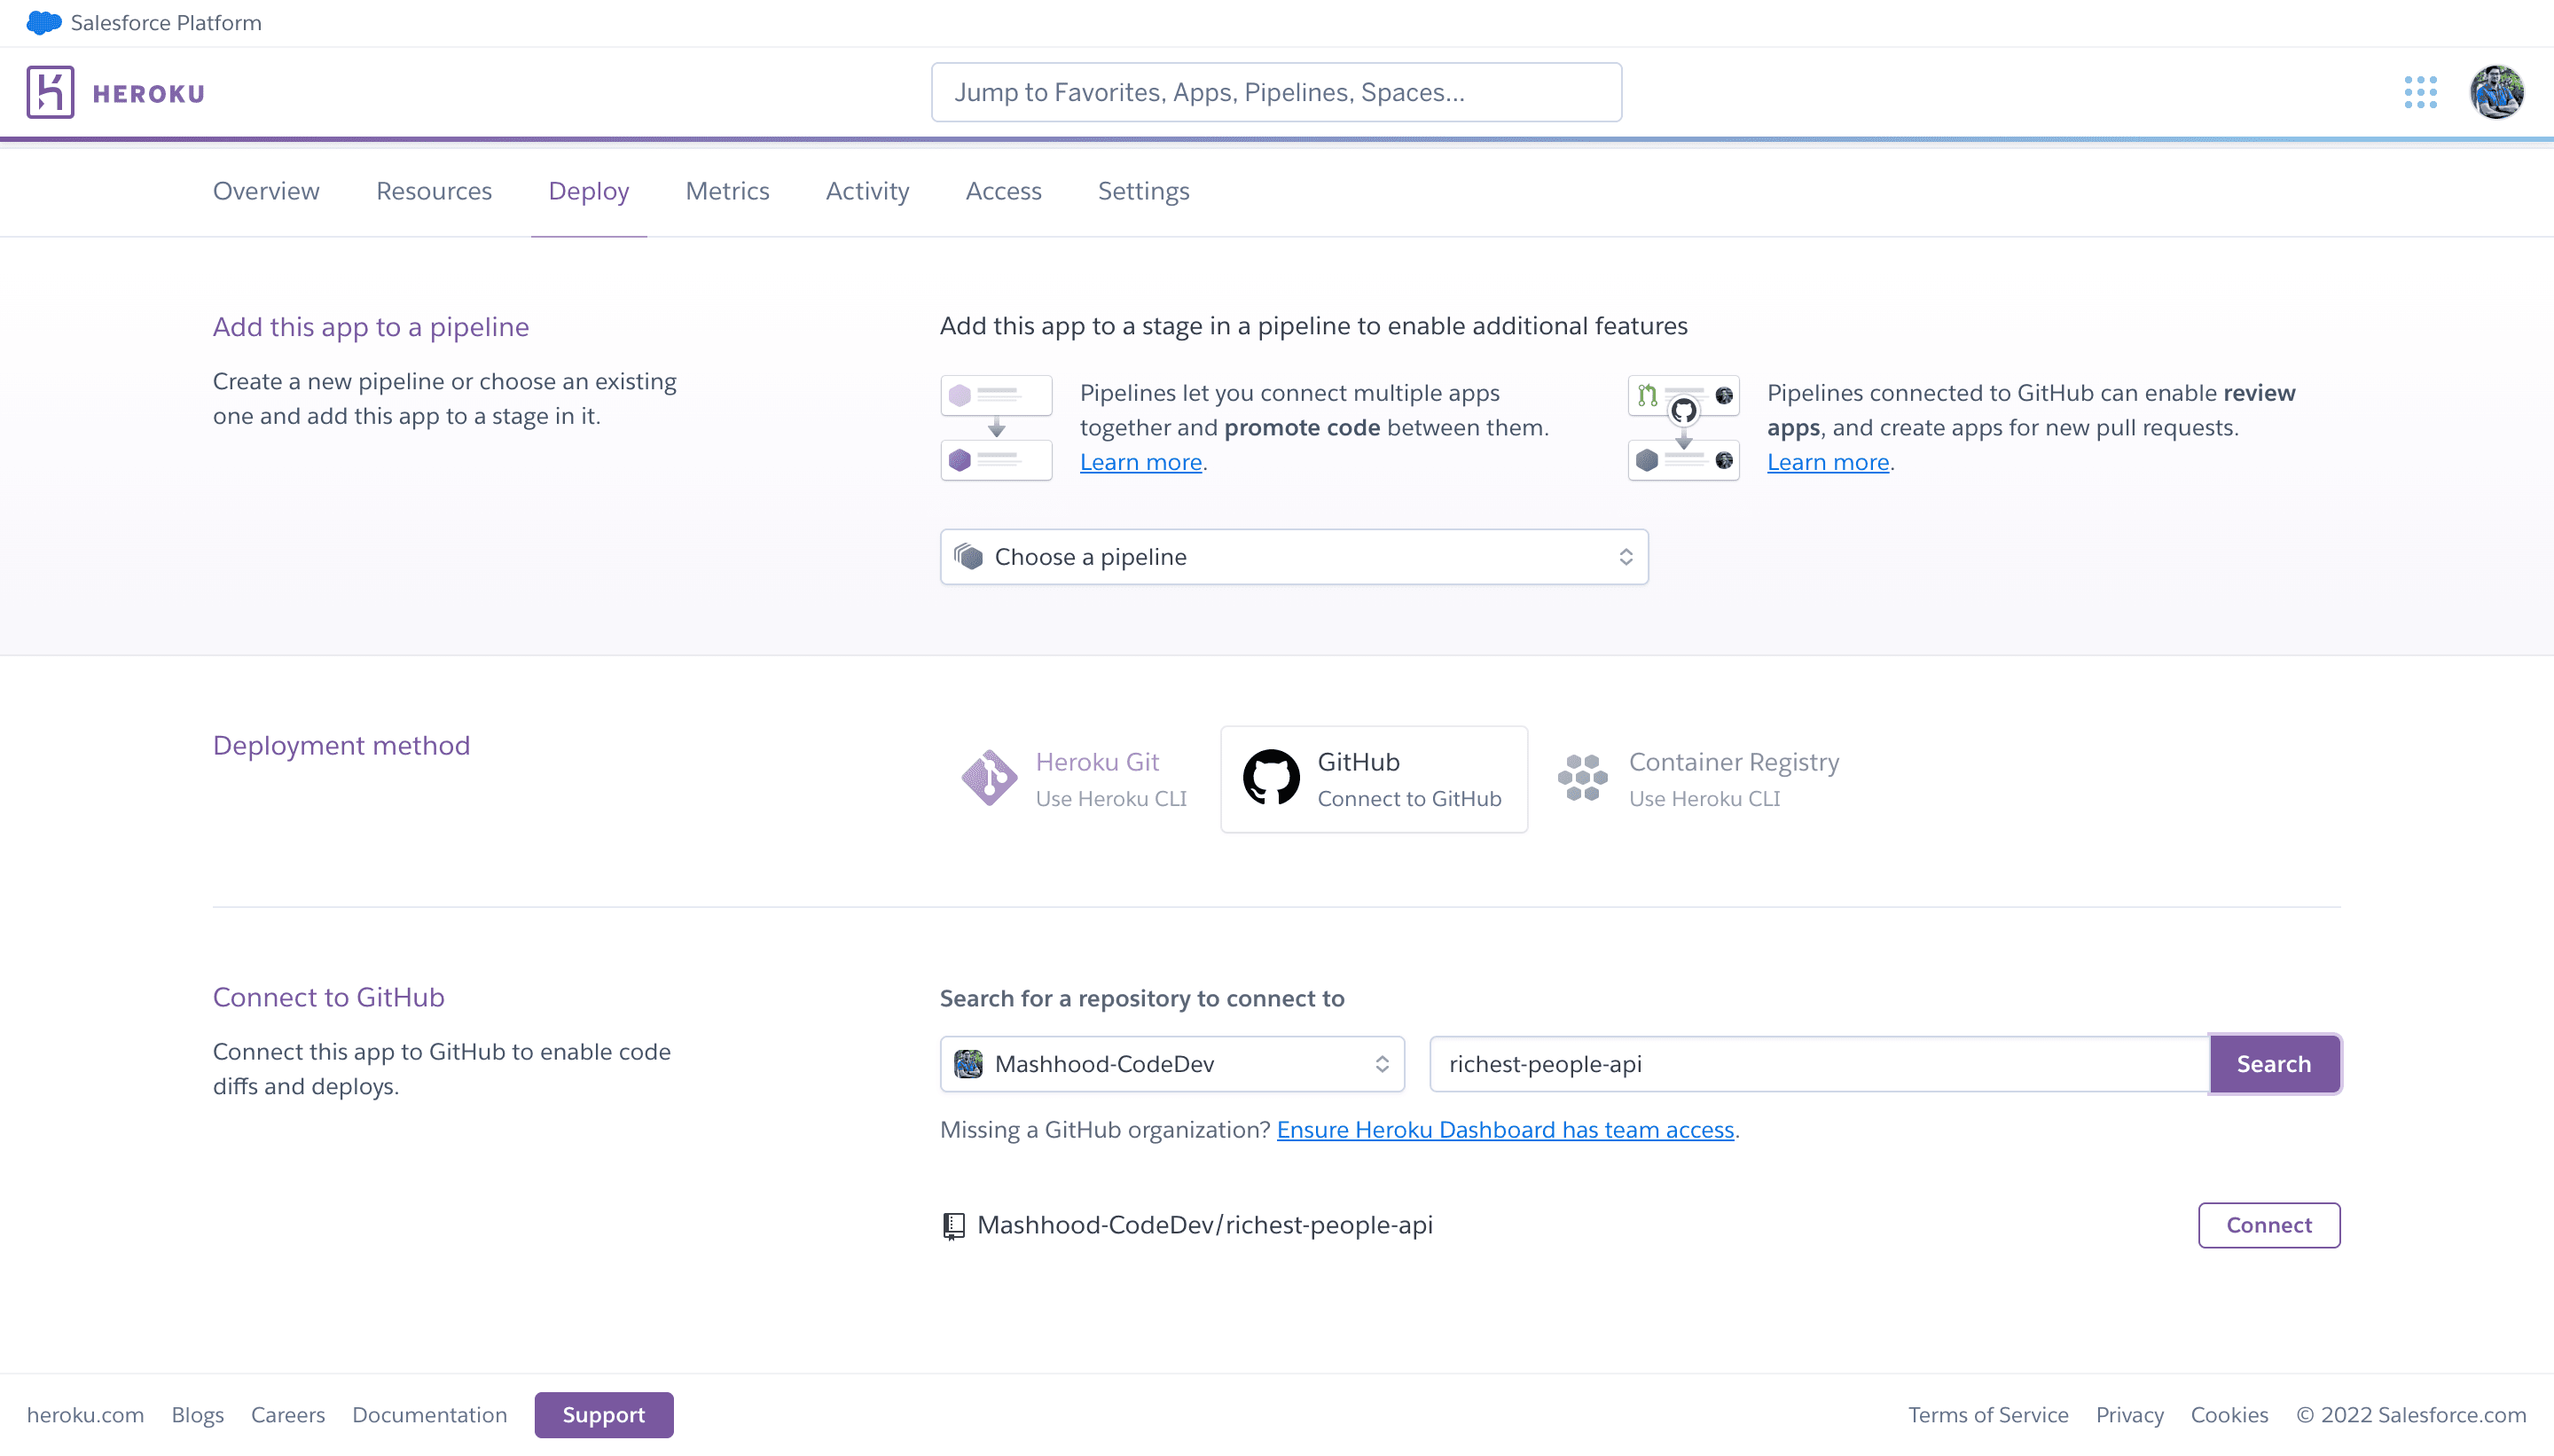This screenshot has width=2554, height=1456.
Task: Select GitHub deployment method
Action: tap(1374, 779)
